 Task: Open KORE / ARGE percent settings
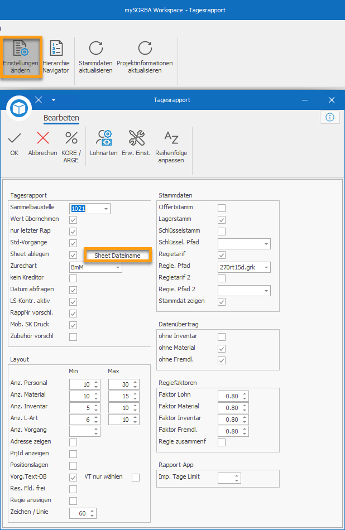tap(71, 147)
